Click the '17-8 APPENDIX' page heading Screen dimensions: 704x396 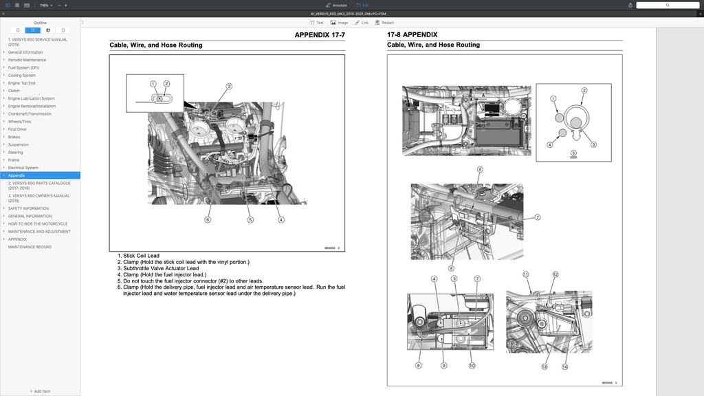(x=412, y=34)
